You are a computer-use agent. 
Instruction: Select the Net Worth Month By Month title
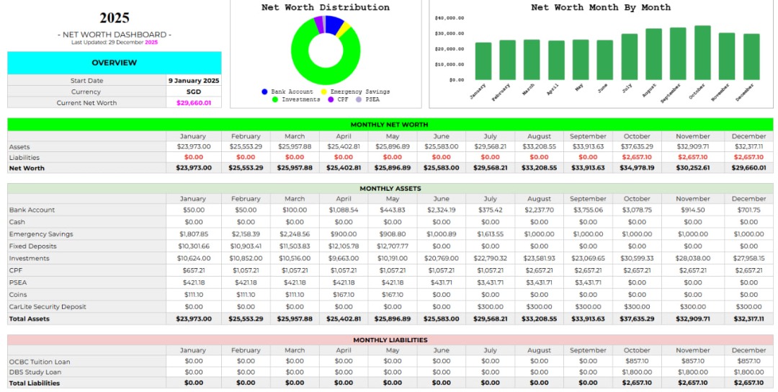click(x=600, y=8)
